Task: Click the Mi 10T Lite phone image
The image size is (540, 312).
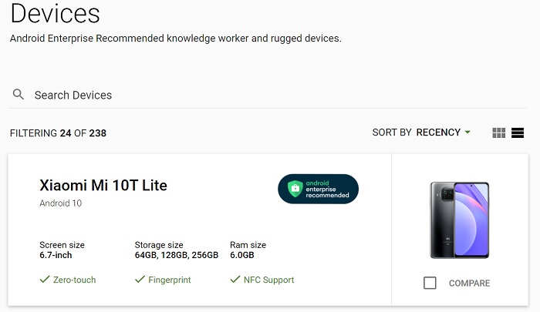Action: 460,220
